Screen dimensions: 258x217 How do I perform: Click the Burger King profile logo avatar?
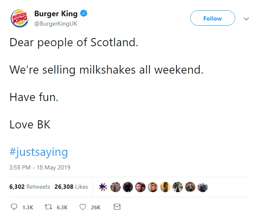coord(19,18)
